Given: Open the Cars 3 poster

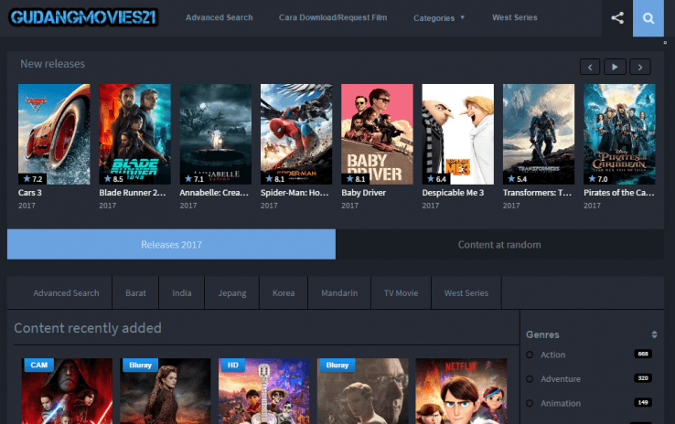Looking at the screenshot, I should tap(54, 134).
